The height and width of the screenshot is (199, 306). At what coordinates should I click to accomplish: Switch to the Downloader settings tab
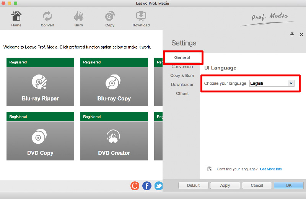coord(182,84)
